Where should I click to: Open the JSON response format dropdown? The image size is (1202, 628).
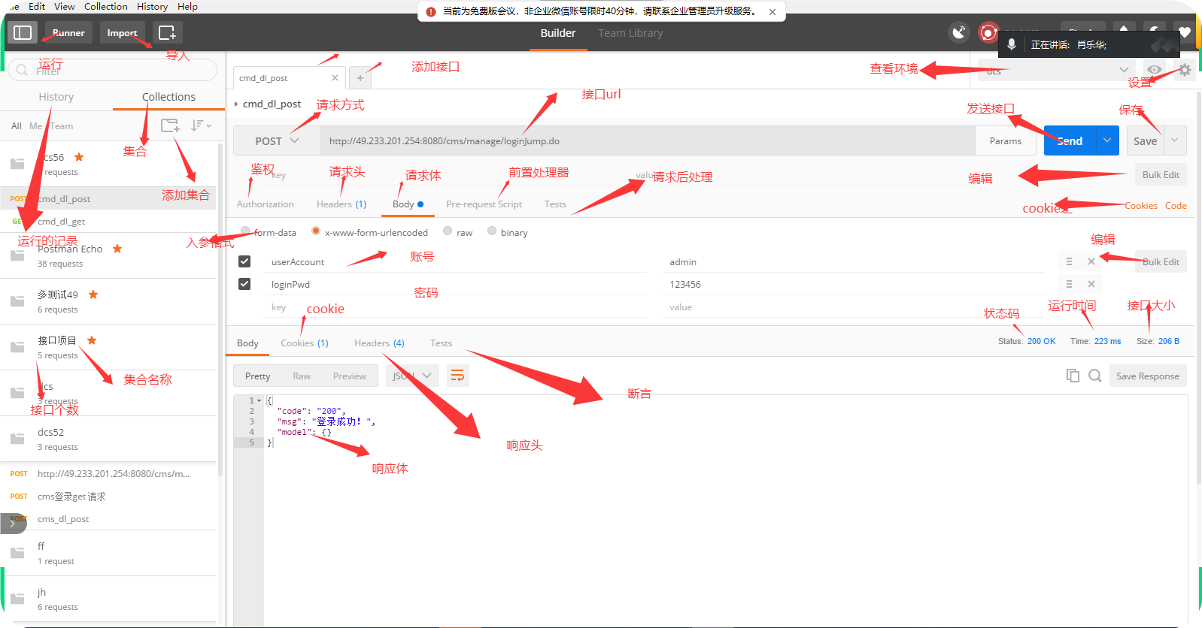[412, 376]
